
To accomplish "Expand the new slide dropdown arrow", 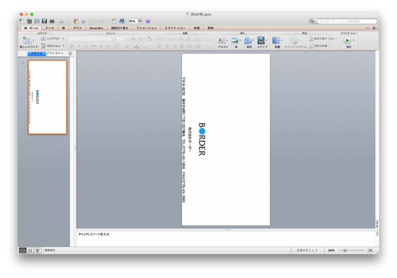I will pyautogui.click(x=34, y=41).
